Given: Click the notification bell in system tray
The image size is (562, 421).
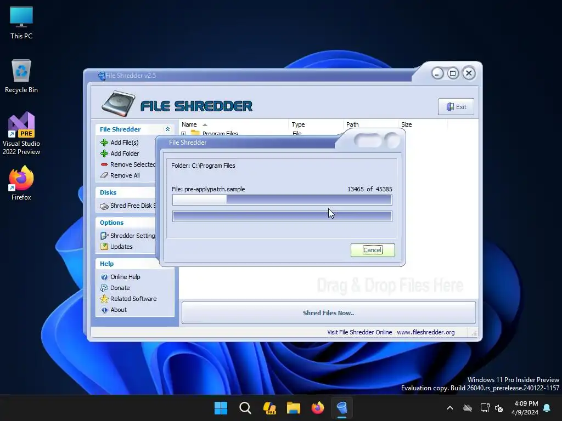Looking at the screenshot, I should pyautogui.click(x=547, y=408).
